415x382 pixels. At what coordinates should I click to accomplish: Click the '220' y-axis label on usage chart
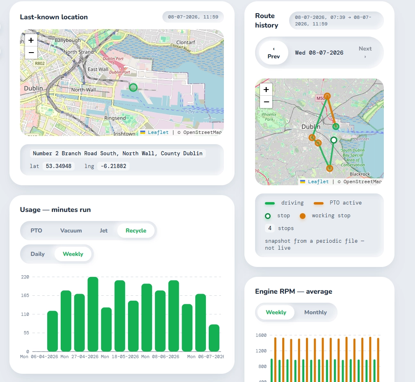click(x=25, y=277)
